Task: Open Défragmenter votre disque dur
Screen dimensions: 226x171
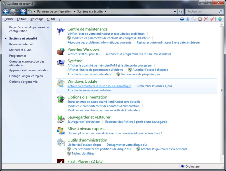Action: point(127,145)
